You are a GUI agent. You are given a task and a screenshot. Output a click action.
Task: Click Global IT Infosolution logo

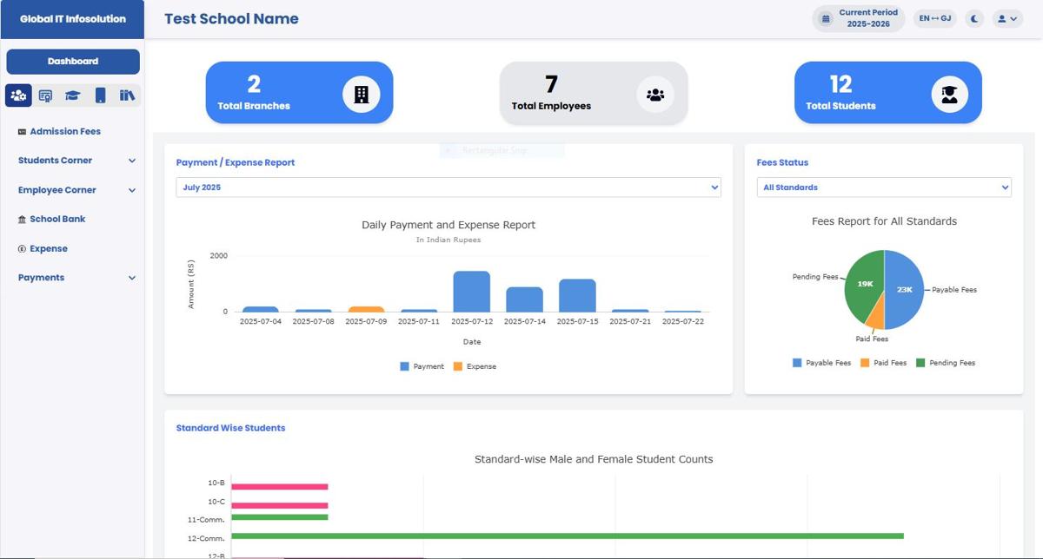click(x=73, y=19)
